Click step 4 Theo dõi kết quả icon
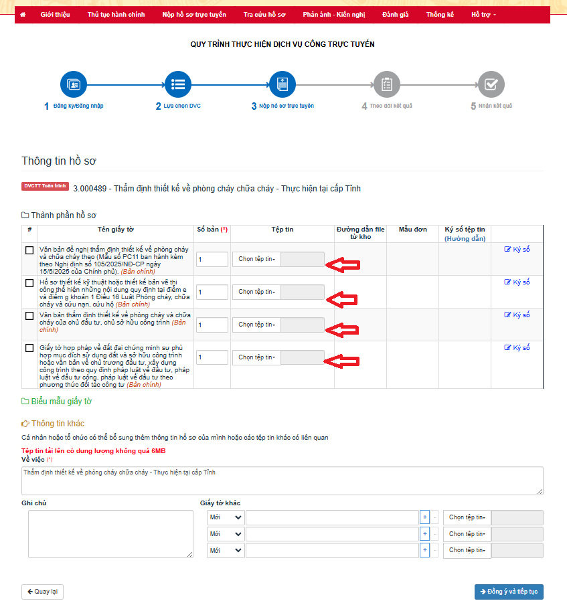This screenshot has width=567, height=607. pos(387,84)
